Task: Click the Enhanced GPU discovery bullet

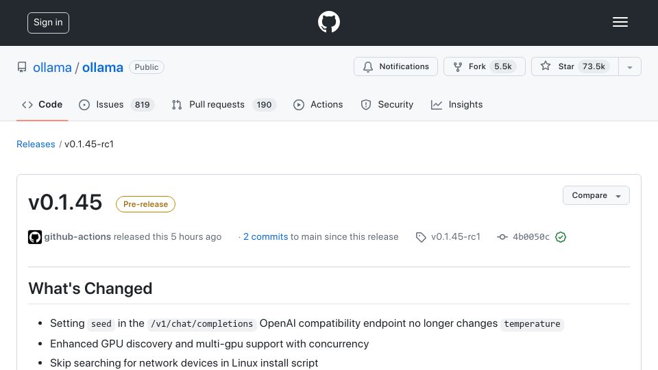Action: [210, 344]
